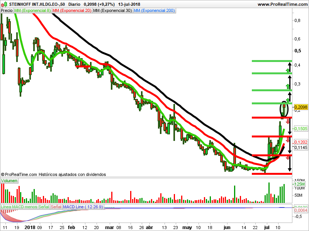Click the green MM (Exponencial 8) legend
Image resolution: width=309 pixels, height=231 pixels.
(32, 11)
